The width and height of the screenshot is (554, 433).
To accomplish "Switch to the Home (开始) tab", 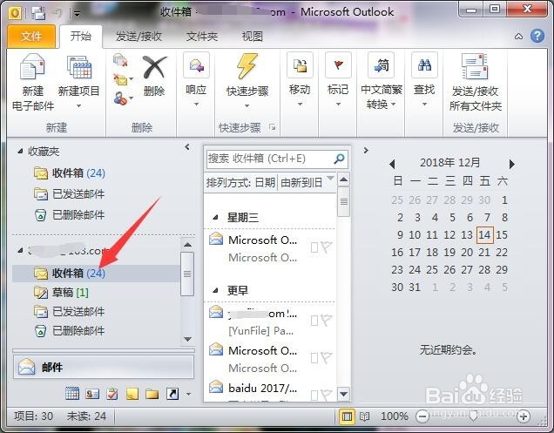I will click(x=81, y=36).
